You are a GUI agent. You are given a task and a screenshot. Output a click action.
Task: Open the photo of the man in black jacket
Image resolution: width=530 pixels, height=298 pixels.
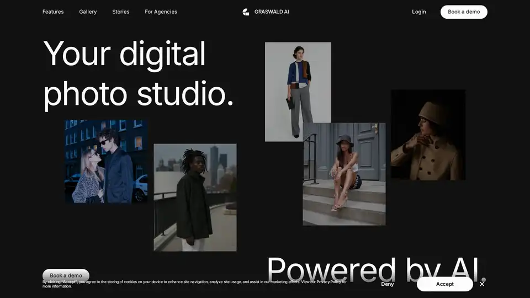tap(195, 197)
